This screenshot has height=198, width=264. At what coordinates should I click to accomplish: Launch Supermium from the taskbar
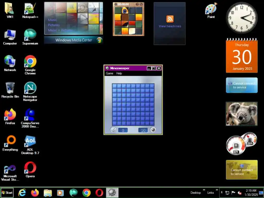73,193
